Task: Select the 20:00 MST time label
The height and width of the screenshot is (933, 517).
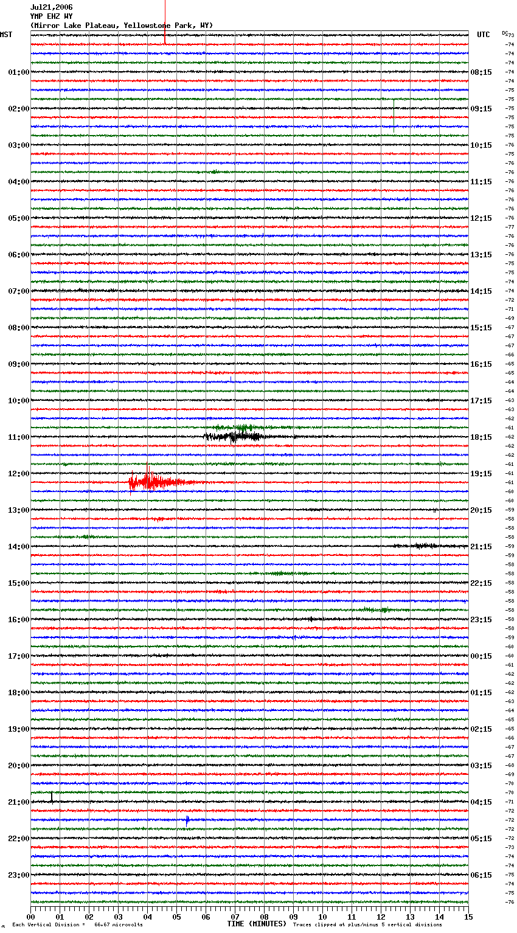Action: 19,766
